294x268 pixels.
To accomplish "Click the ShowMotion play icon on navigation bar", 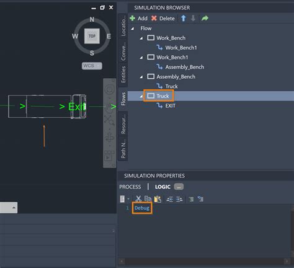I will click(110, 156).
